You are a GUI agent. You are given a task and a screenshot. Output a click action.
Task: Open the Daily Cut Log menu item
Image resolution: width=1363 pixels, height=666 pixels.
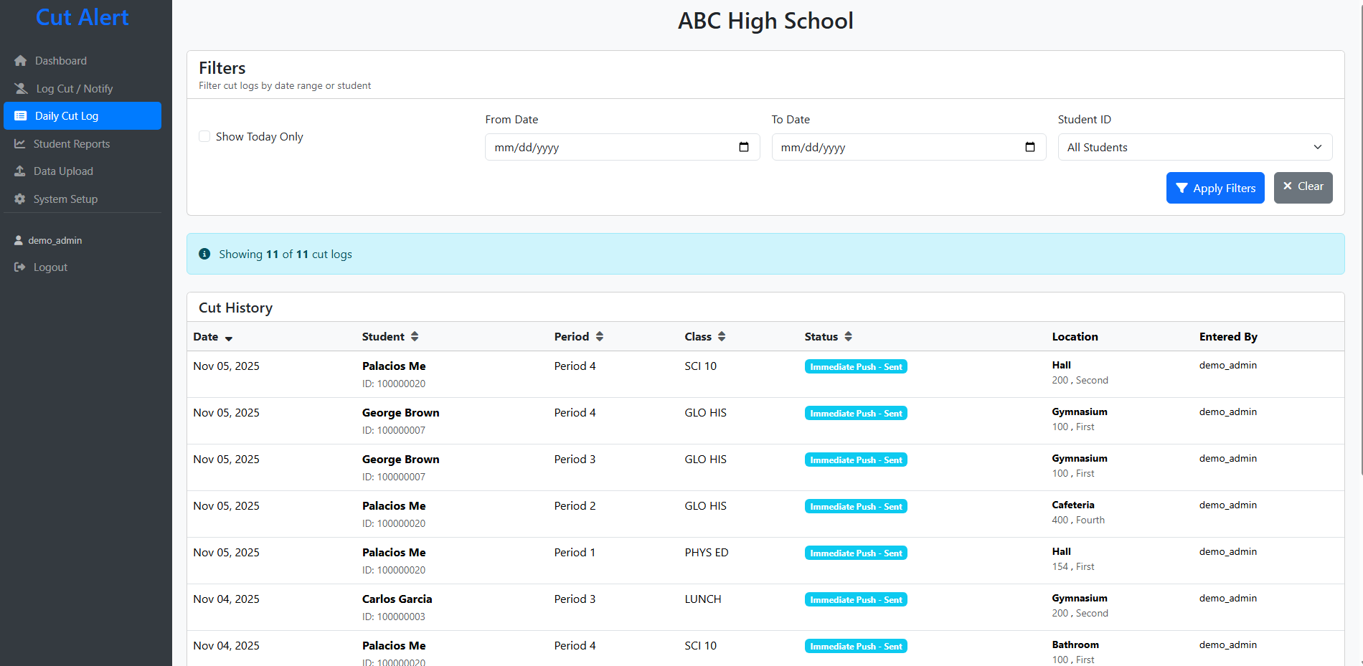pos(82,116)
